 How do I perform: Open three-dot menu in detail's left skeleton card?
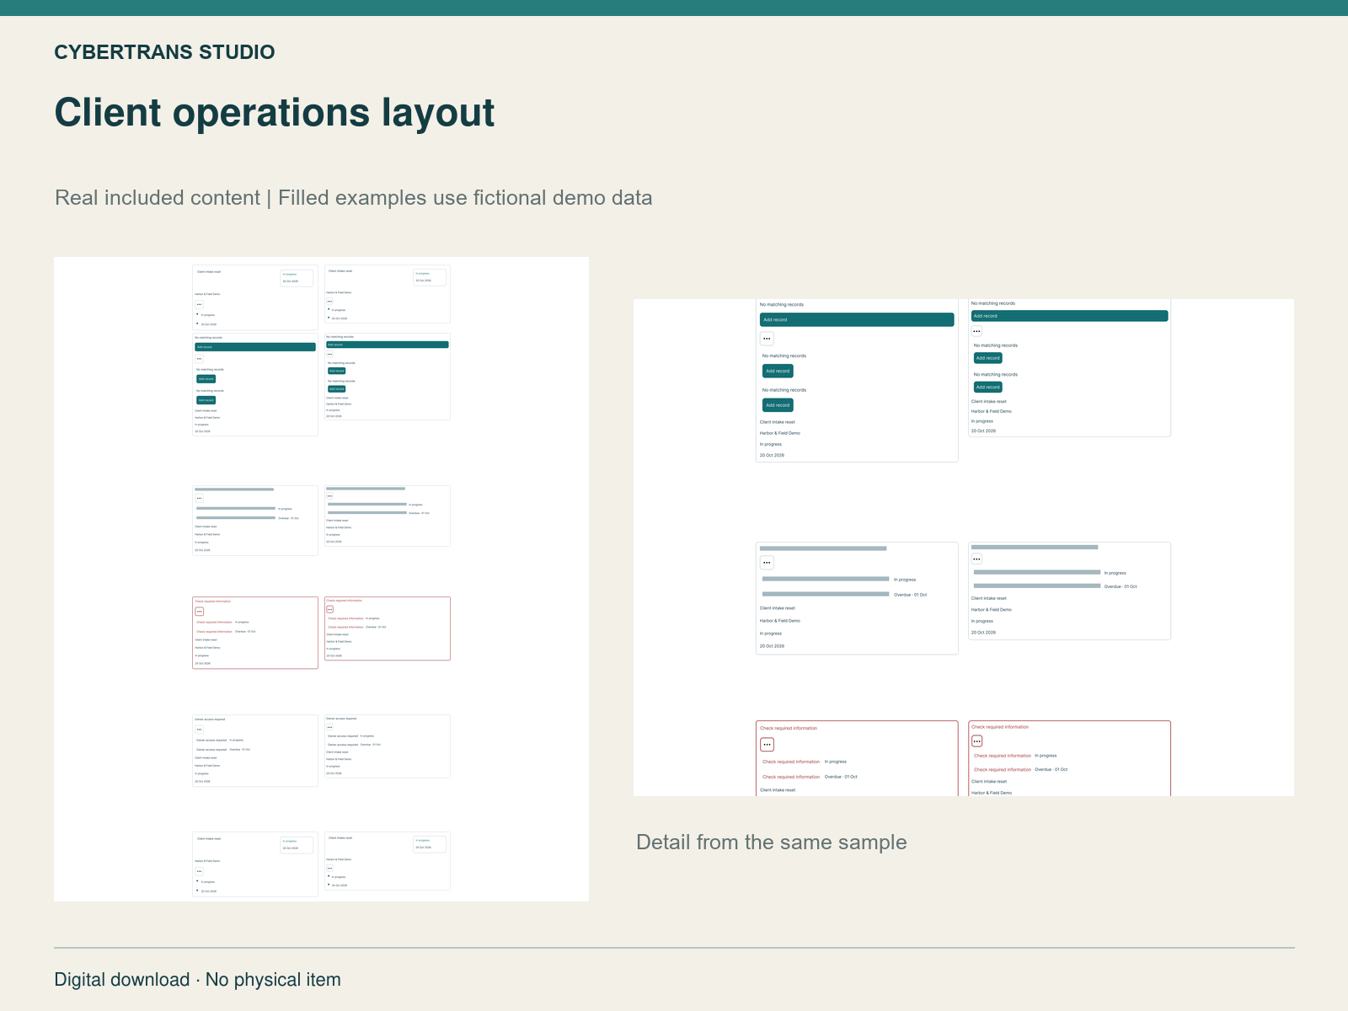(x=767, y=563)
